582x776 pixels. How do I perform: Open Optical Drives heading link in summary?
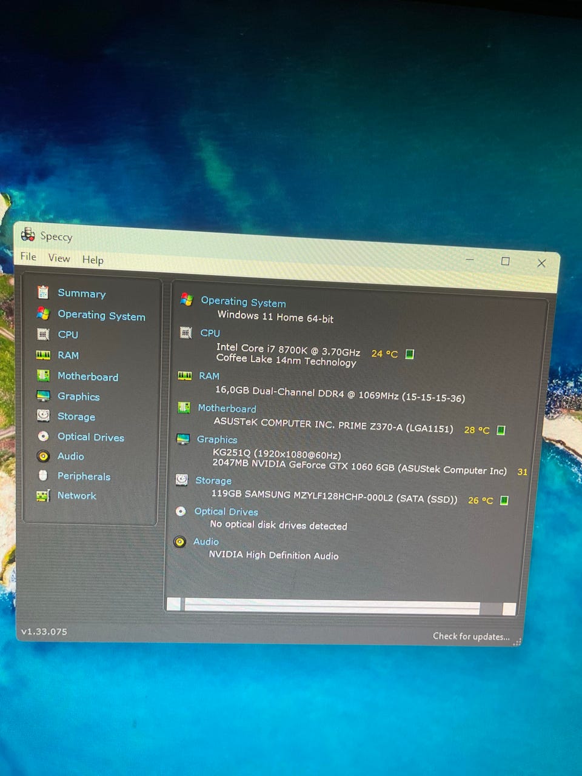(x=226, y=512)
